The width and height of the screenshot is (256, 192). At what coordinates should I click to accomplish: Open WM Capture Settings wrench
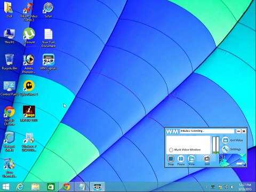[231, 149]
